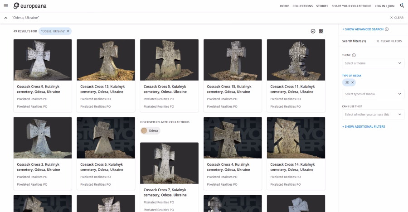Image resolution: width=408 pixels, height=212 pixels.
Task: Open the Select types of media dropdown
Action: click(x=373, y=94)
